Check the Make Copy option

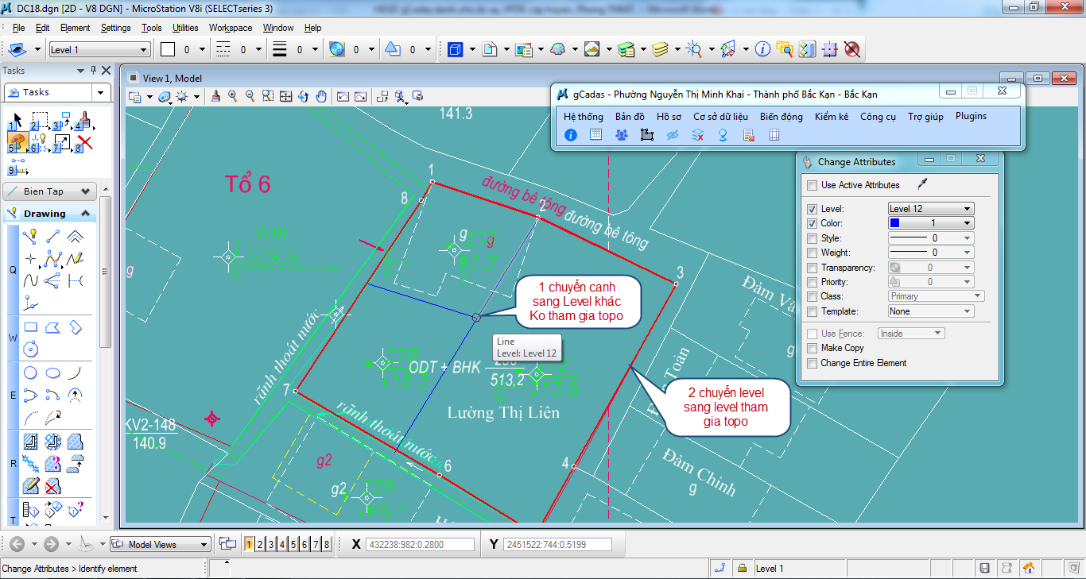pyautogui.click(x=812, y=348)
